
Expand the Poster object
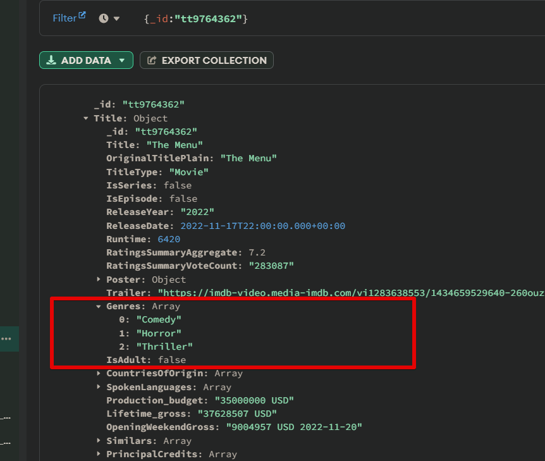(99, 280)
